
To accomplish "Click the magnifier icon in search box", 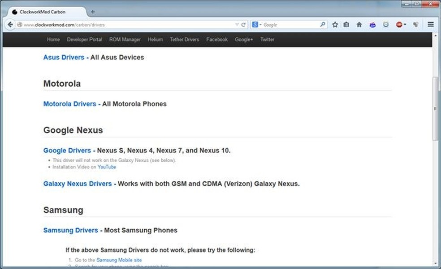I will (322, 25).
